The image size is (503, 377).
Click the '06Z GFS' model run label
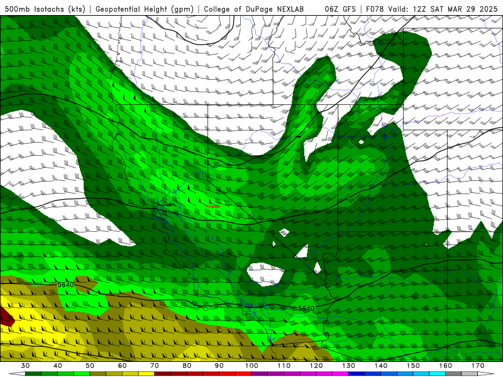coord(340,9)
